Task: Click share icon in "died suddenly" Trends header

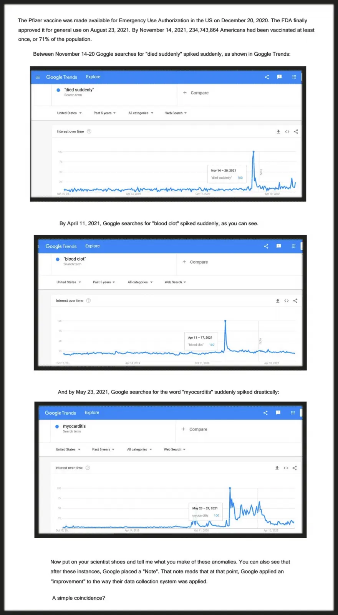Action: pos(267,77)
